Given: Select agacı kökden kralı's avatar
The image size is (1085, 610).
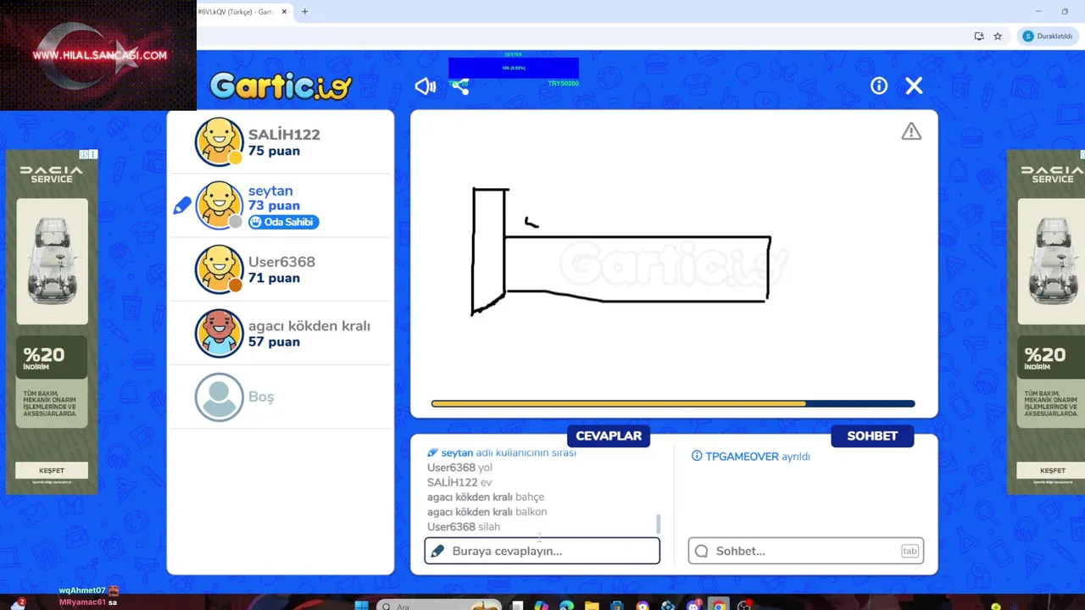Looking at the screenshot, I should click(x=219, y=333).
